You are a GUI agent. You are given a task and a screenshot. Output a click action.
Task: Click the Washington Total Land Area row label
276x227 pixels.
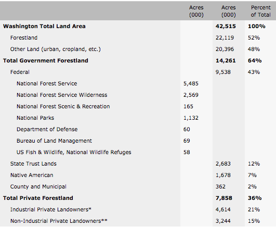click(44, 26)
